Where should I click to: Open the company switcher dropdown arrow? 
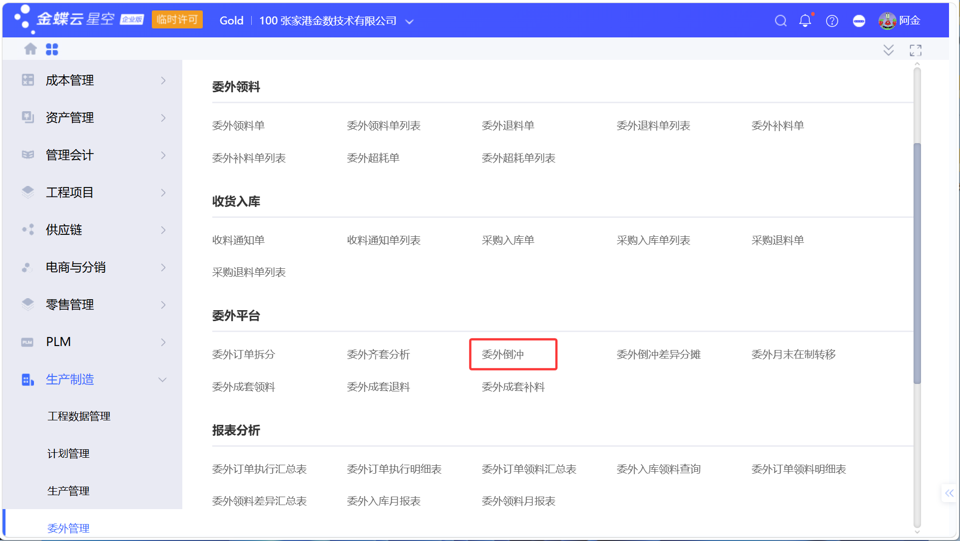pos(410,21)
